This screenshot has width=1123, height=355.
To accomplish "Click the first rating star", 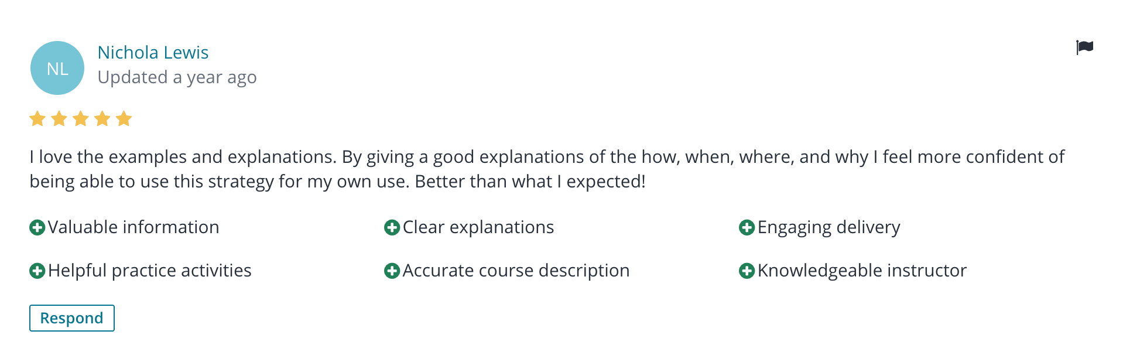I will click(37, 119).
